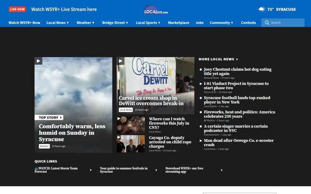Click the National News tag under Chestnut story

[x=211, y=78]
